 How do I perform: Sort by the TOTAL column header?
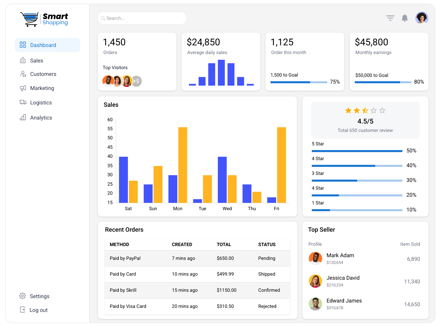pyautogui.click(x=224, y=244)
